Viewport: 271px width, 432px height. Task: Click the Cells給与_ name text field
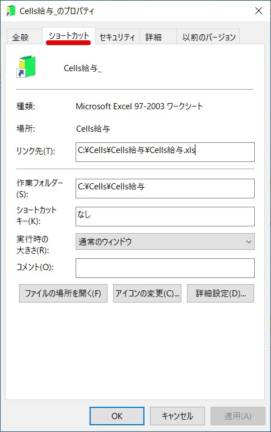click(x=83, y=68)
